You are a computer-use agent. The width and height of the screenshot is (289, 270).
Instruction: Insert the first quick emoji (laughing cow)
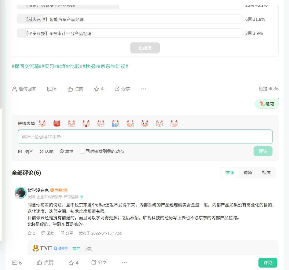coord(42,123)
